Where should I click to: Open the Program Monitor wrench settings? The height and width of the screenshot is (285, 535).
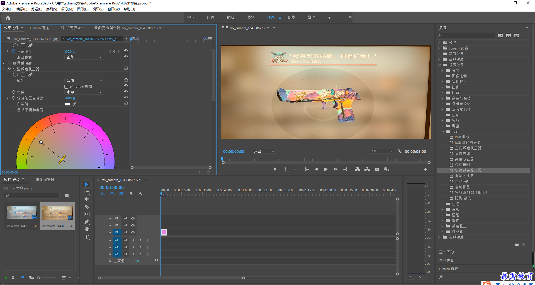400,151
